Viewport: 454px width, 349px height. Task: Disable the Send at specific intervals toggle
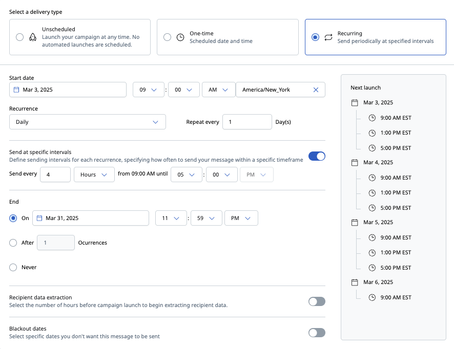tap(317, 156)
